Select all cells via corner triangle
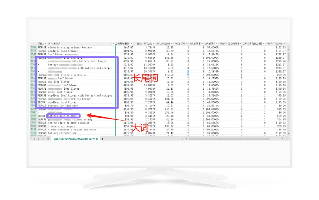319x200 pixels. coord(34,44)
